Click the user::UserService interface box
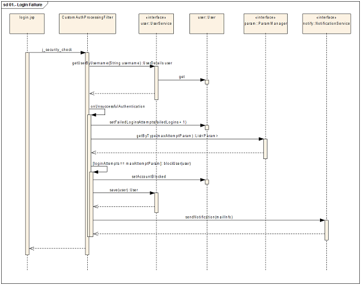361x285 pixels. [x=156, y=24]
